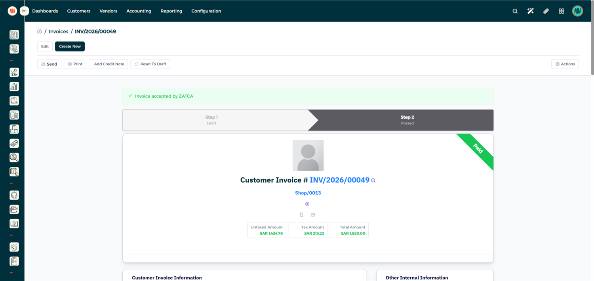Open the Accounting menu
Screen dimensions: 594x281
tap(139, 11)
